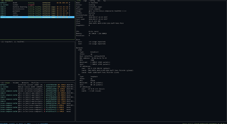Click the inet 10.31.219.109/24 (global) line
This screenshot has width=227, height=124.
96,69
